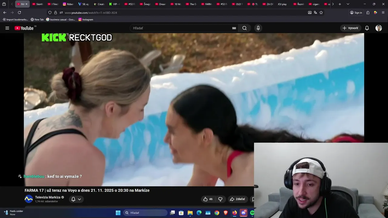Screen dimensions: 388x218
Task: Switch to the JOJ play tab
Action: click(x=283, y=4)
